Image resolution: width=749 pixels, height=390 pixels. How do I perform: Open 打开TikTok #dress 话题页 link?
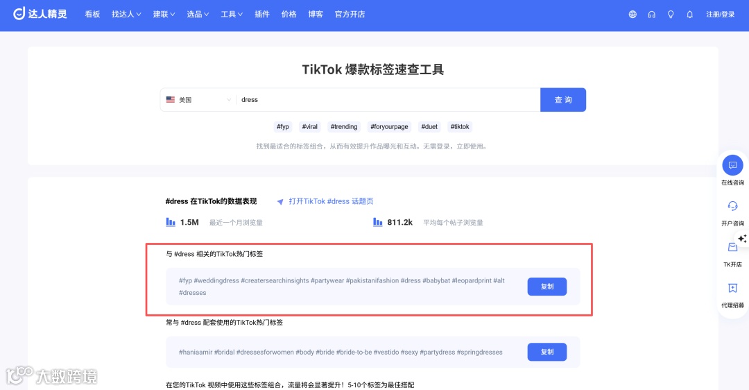[x=331, y=201]
